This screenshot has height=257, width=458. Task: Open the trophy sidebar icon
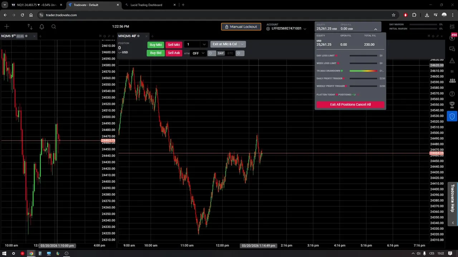pyautogui.click(x=452, y=105)
